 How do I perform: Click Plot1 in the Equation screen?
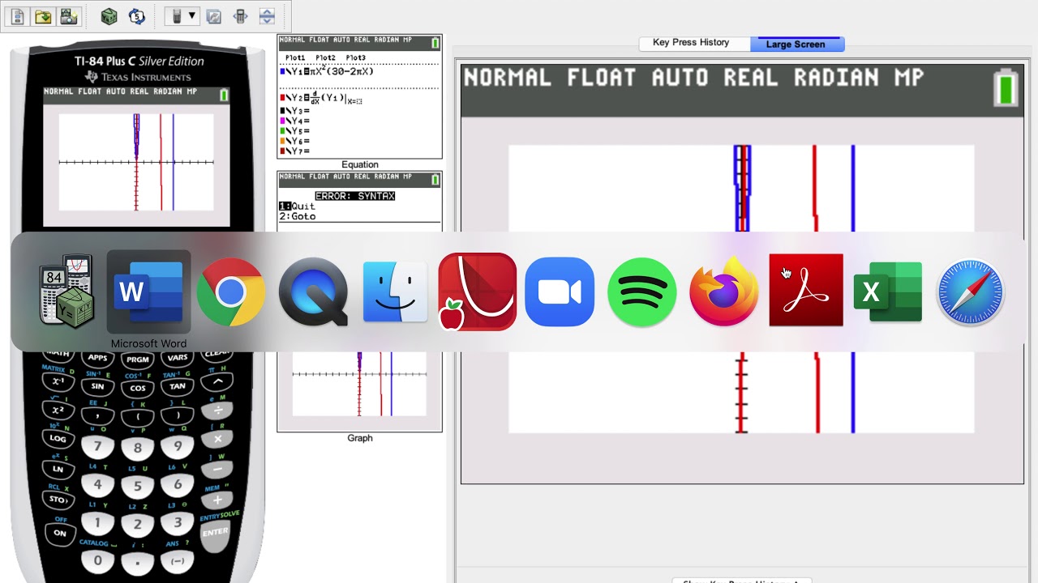click(295, 58)
